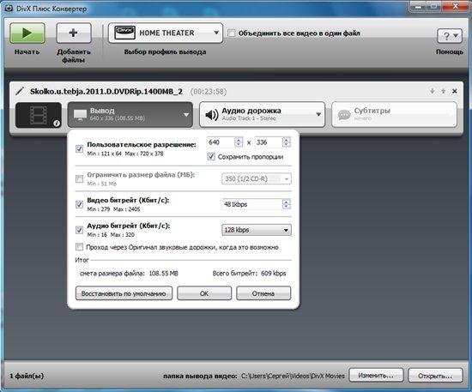Viewport: 472px width, 392px height.
Task: Click the width field showing 640
Action: (x=221, y=142)
